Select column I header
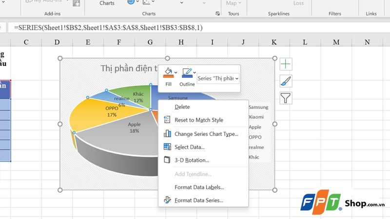390x219 pixels. tap(212, 42)
